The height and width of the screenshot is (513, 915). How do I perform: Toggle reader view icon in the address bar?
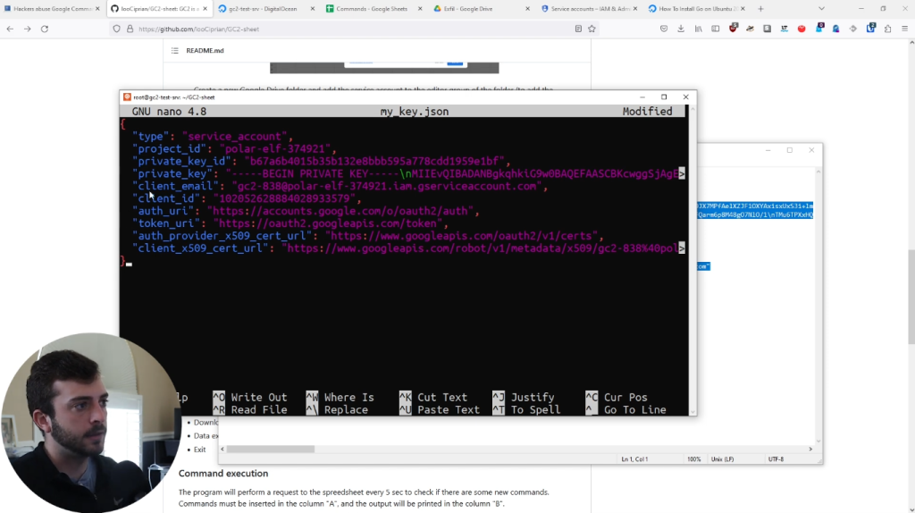(x=578, y=29)
